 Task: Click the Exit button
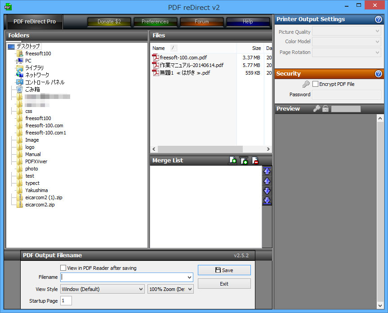(x=224, y=284)
